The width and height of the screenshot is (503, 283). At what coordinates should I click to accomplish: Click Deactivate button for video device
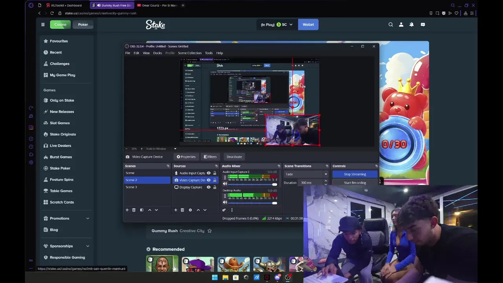click(x=234, y=157)
